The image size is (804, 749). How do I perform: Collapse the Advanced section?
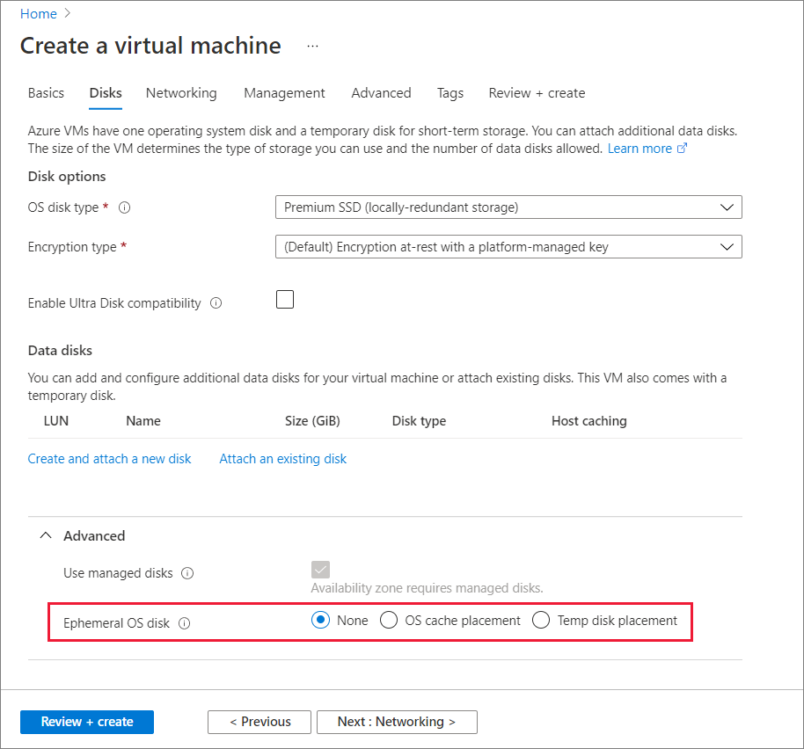[x=46, y=534]
